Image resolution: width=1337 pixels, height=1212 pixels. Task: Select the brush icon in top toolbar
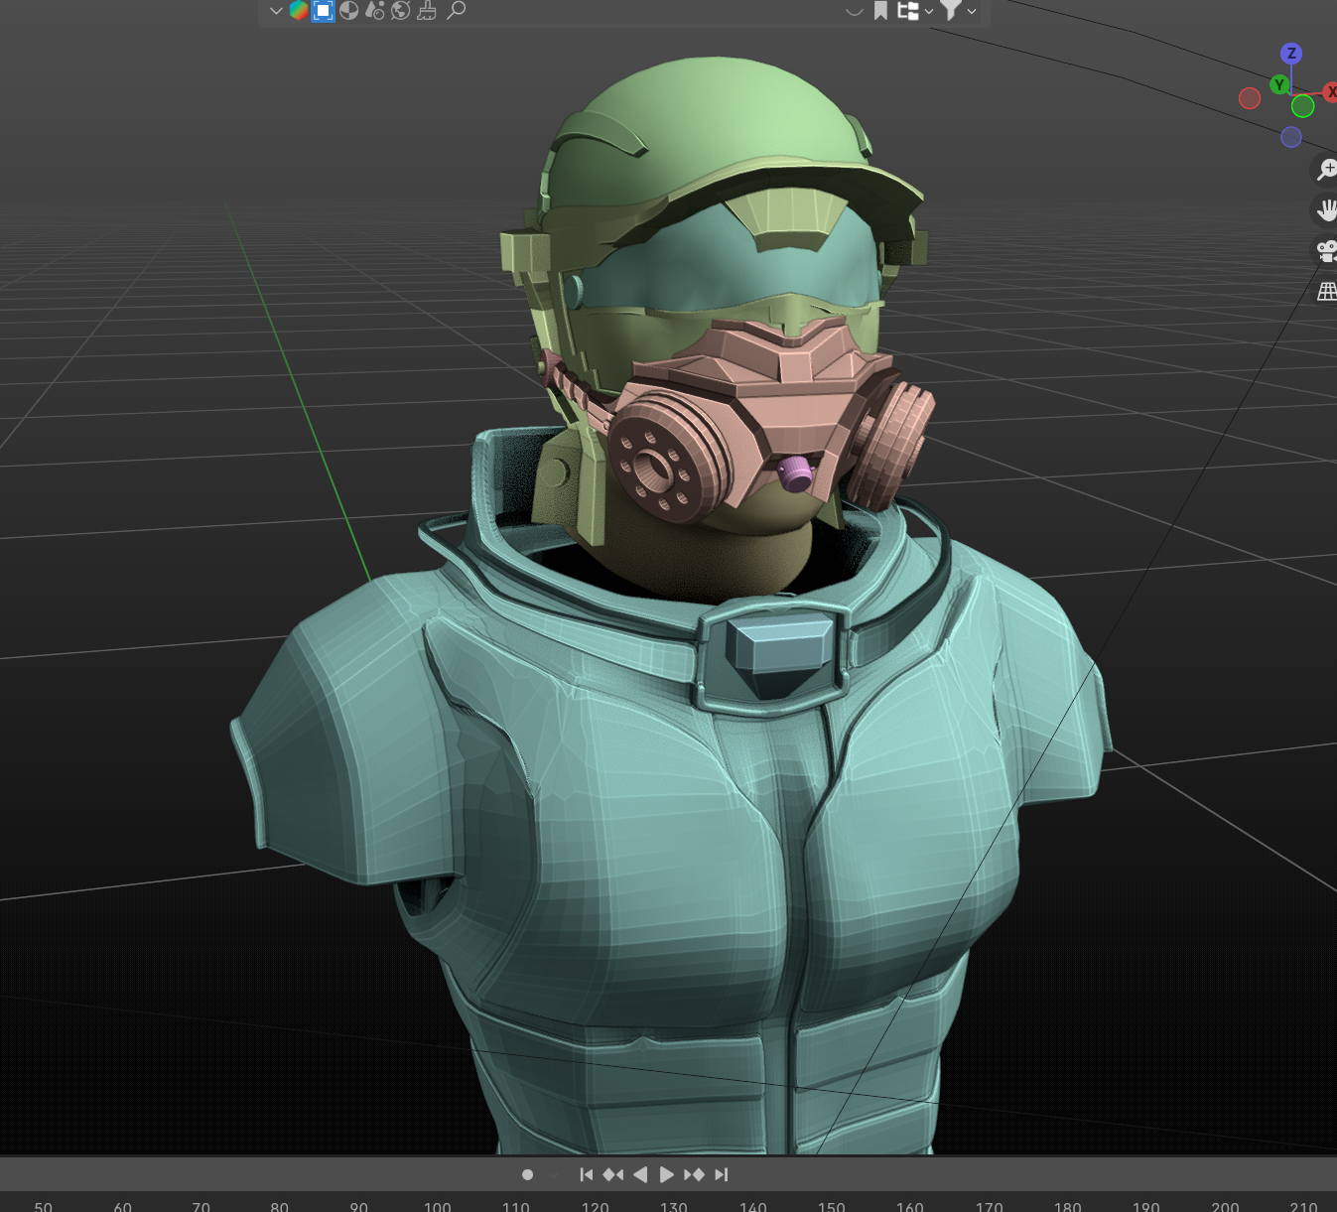427,11
